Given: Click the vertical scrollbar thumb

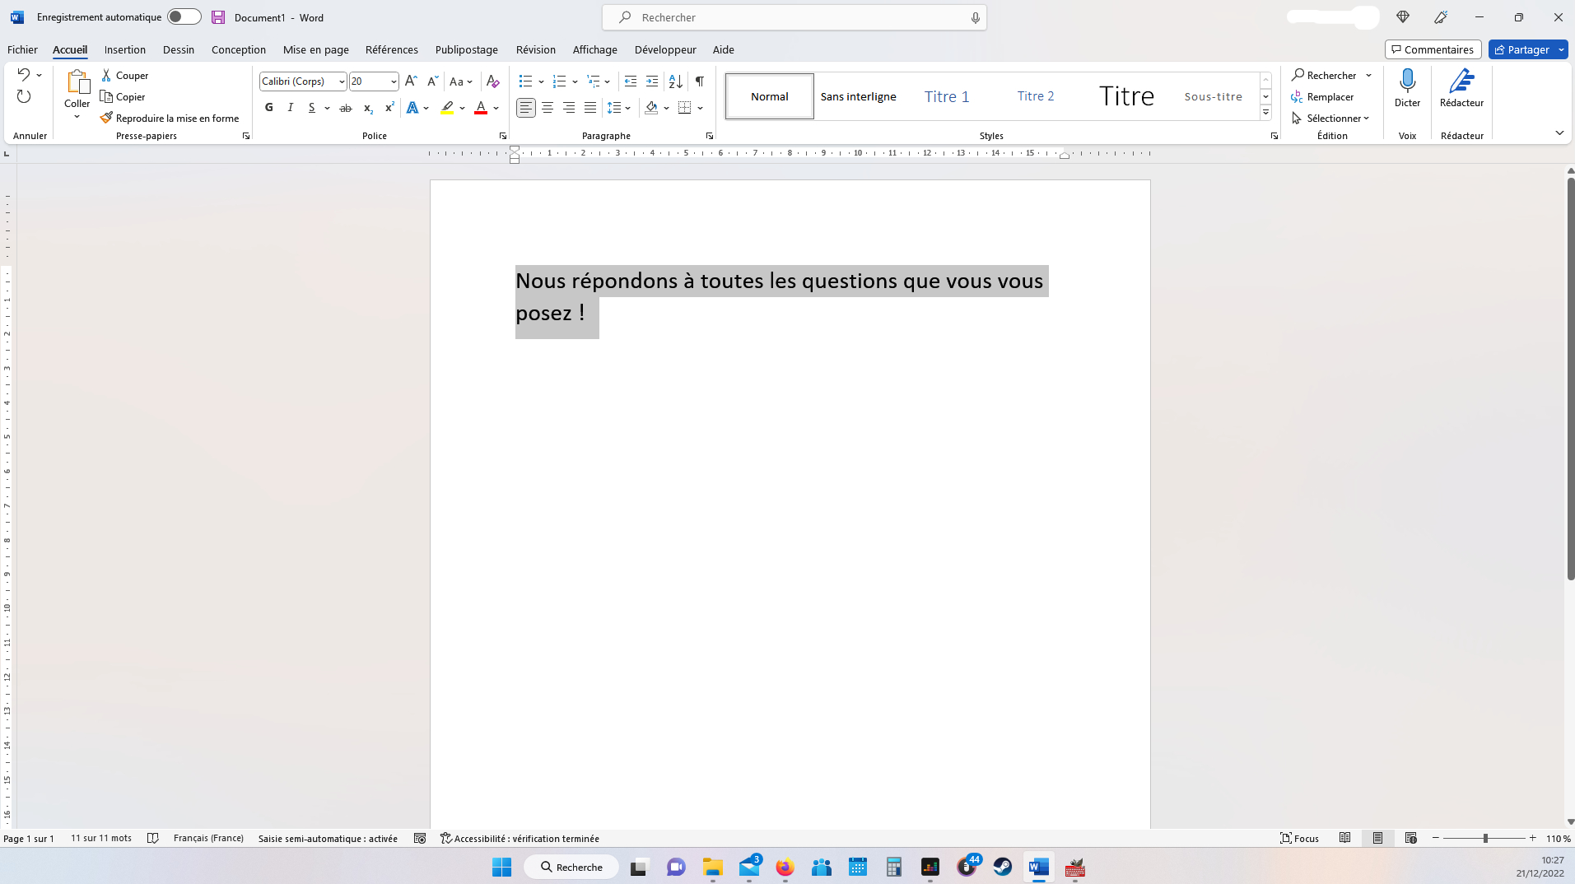Looking at the screenshot, I should click(1570, 379).
